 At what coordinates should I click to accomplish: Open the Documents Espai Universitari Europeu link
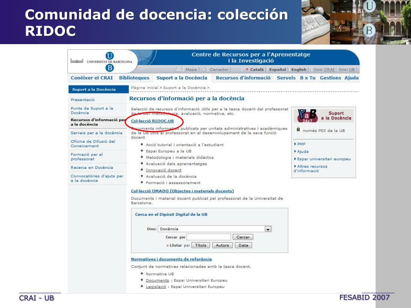point(157,280)
